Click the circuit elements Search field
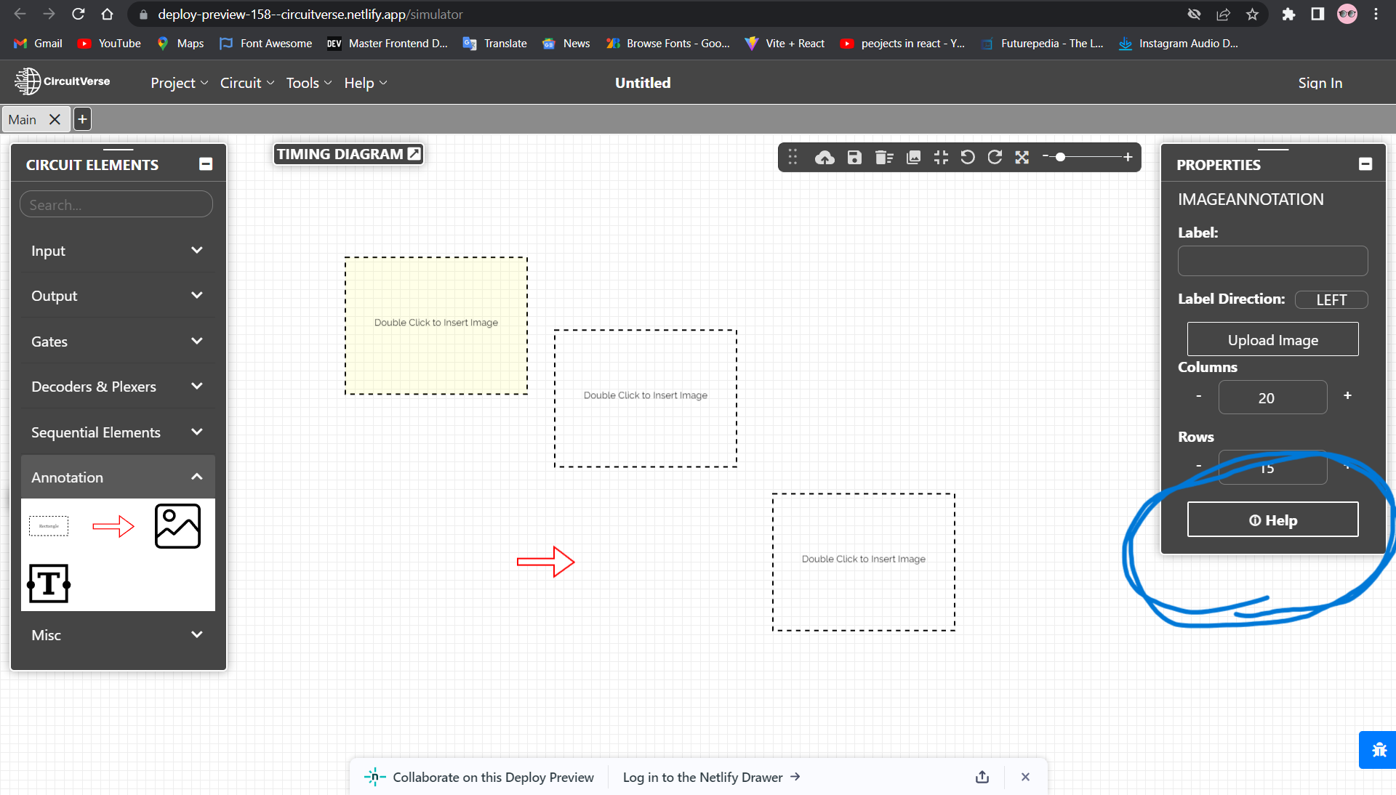Viewport: 1396px width, 795px height. coord(116,204)
